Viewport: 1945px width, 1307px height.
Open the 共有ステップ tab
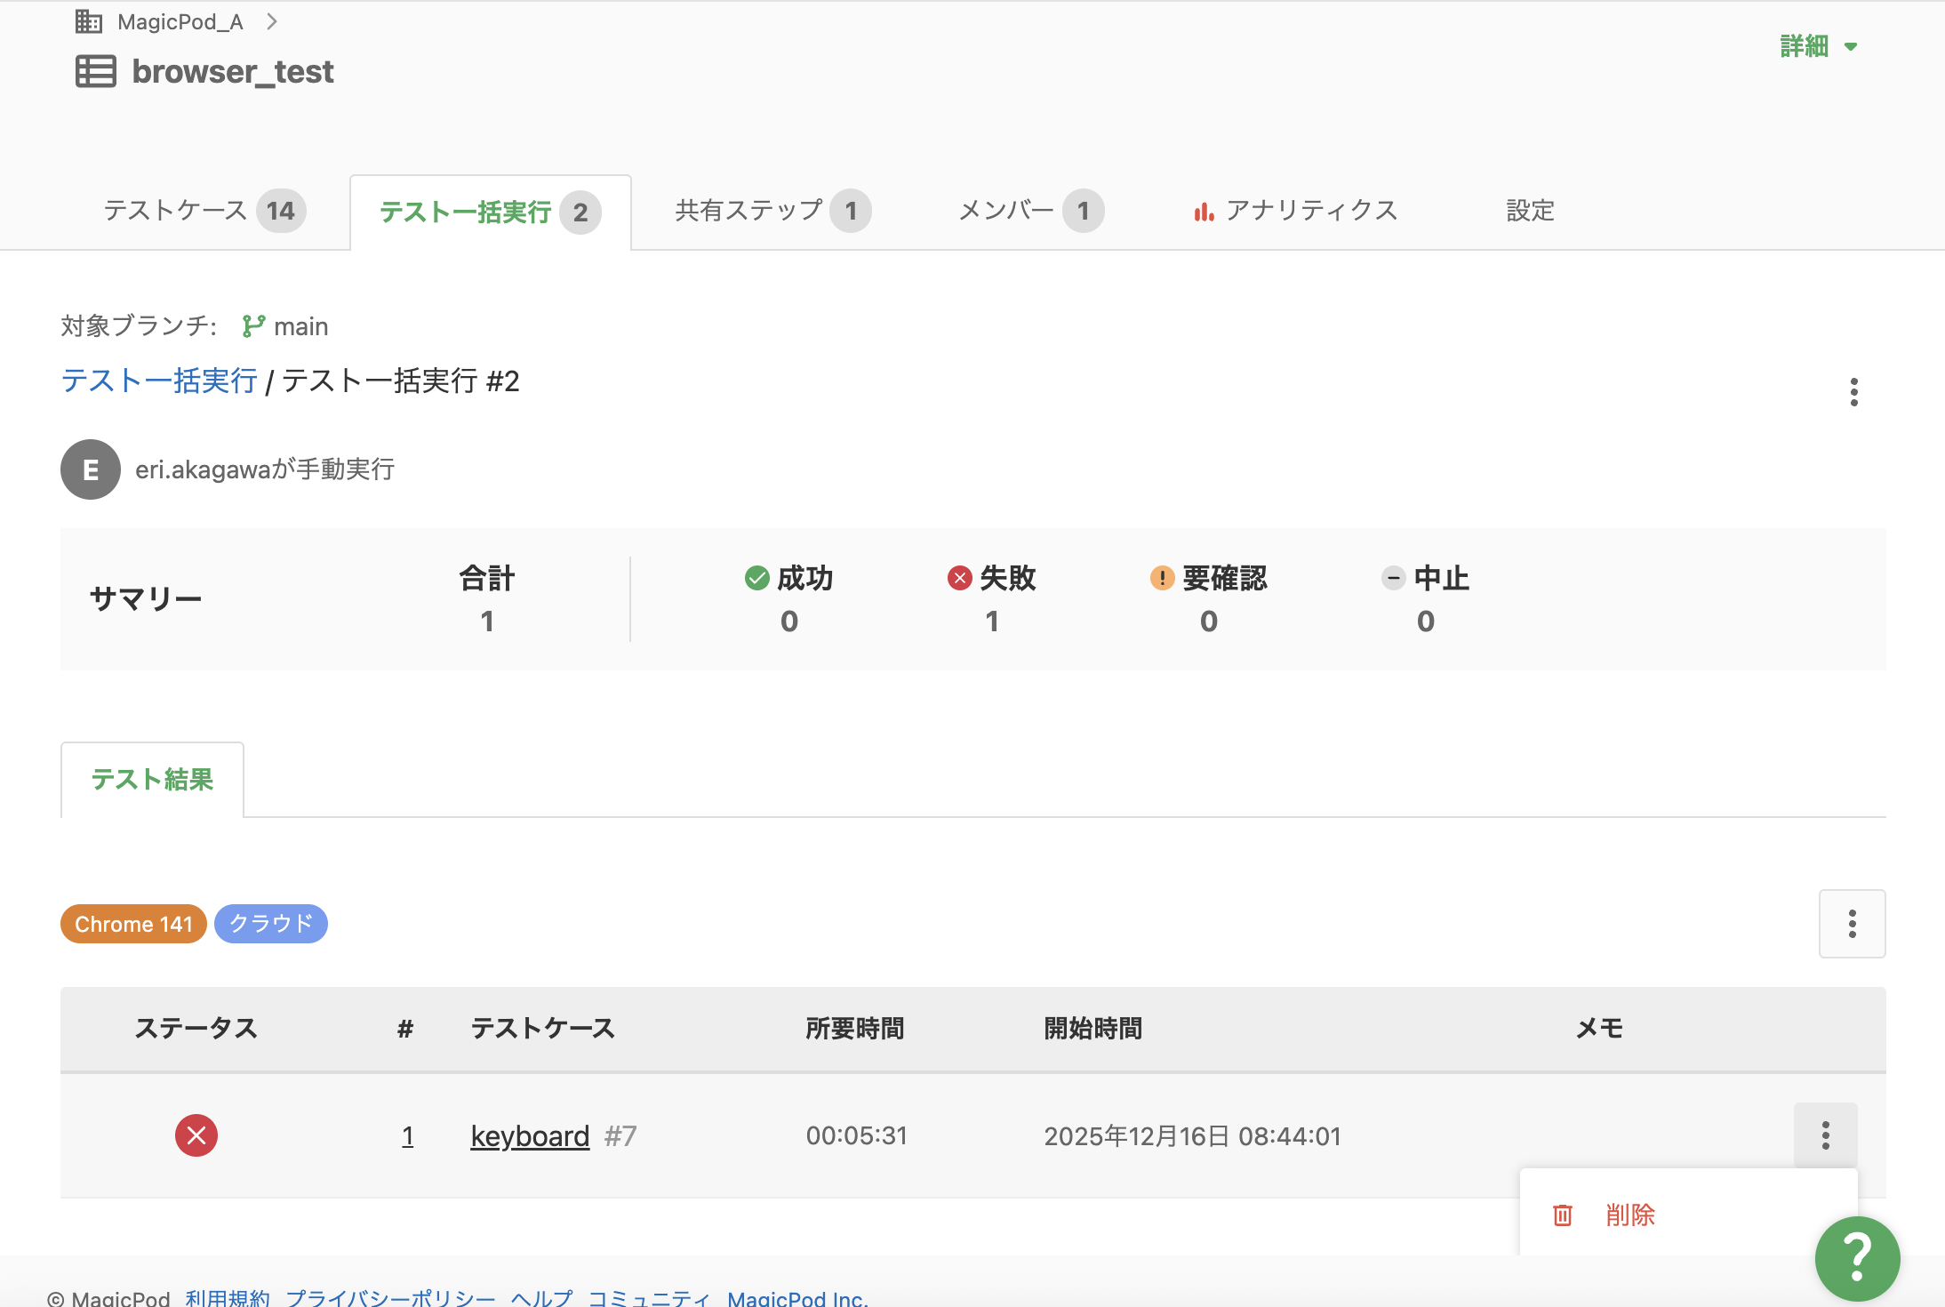[x=772, y=211]
